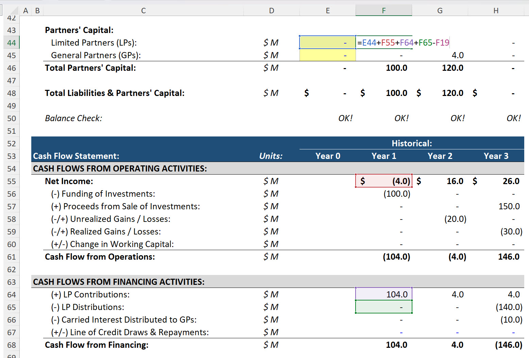The height and width of the screenshot is (358, 529).
Task: Select row 64 header
Action: click(x=11, y=295)
